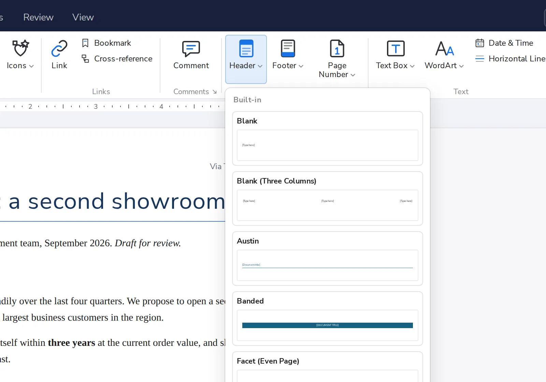The height and width of the screenshot is (382, 546).
Task: Open the Page Number icon
Action: click(x=337, y=48)
